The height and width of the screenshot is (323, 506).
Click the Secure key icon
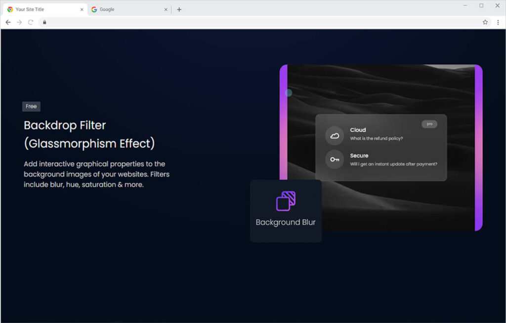click(335, 159)
